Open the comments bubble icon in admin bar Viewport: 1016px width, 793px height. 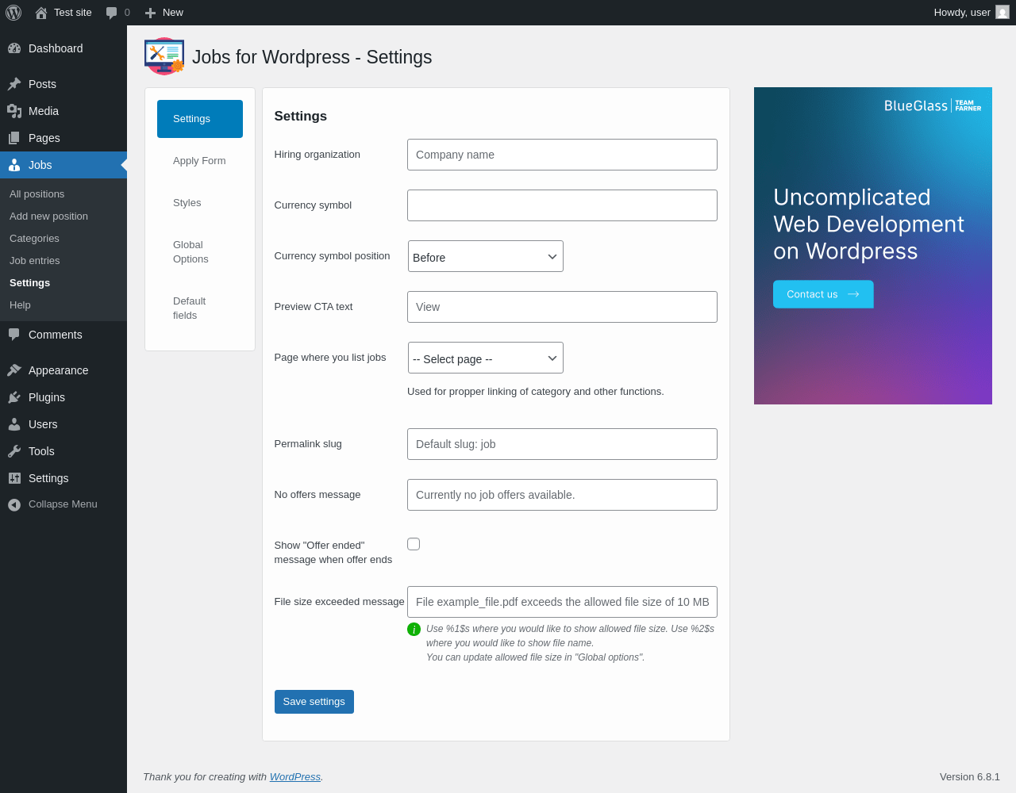(x=112, y=13)
